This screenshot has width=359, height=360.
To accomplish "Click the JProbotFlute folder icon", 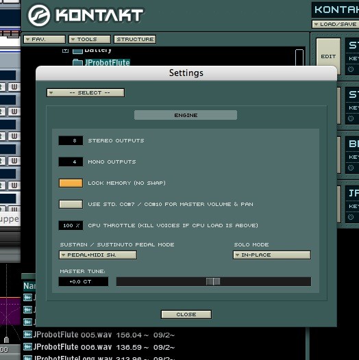I will [77, 62].
